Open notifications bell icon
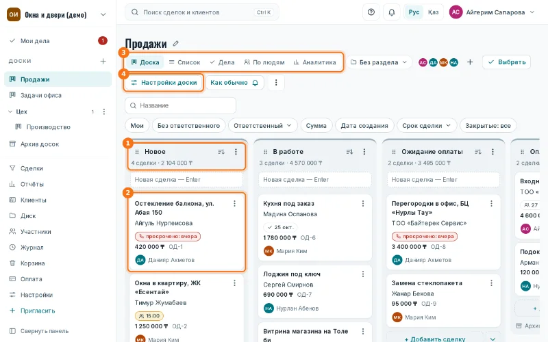Image resolution: width=548 pixels, height=342 pixels. (391, 12)
